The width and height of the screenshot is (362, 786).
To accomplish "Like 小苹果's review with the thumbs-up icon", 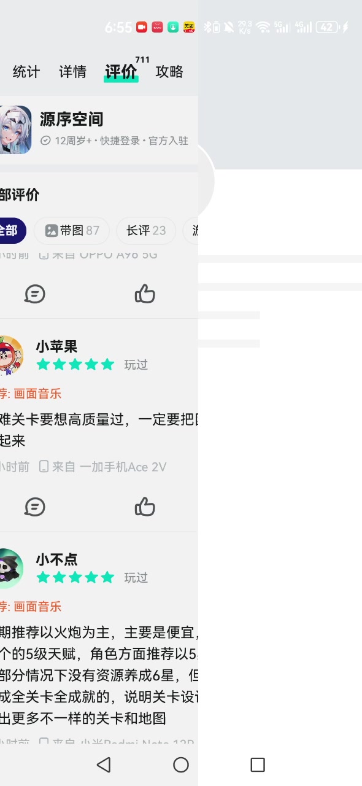I will coord(145,507).
